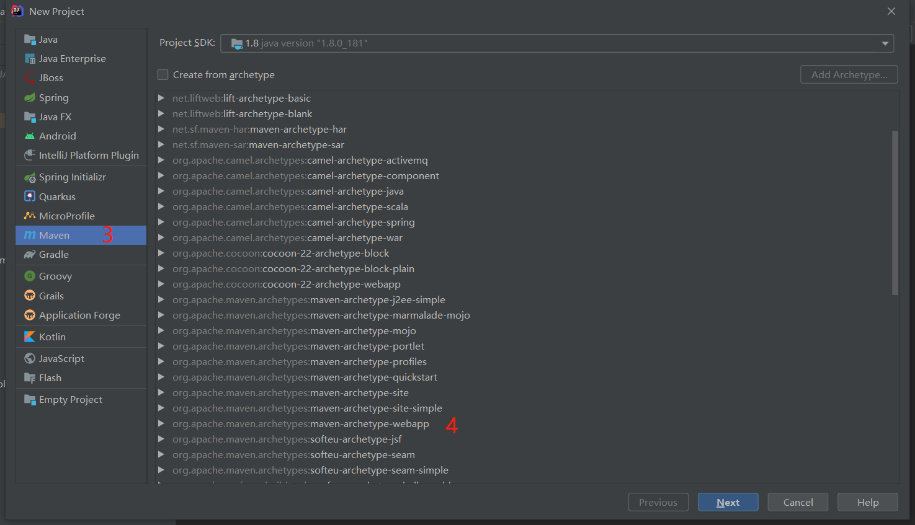Click the Cancel button
The image size is (915, 525).
[798, 502]
